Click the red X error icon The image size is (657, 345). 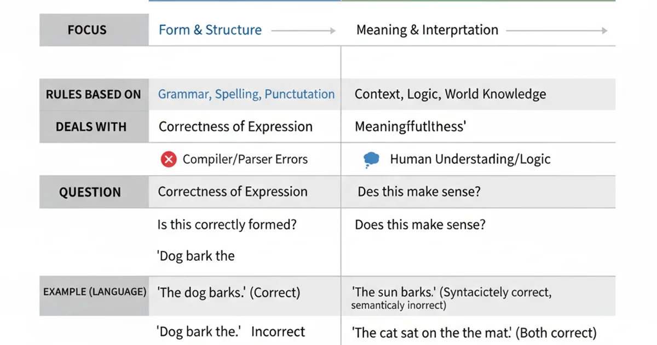click(168, 159)
